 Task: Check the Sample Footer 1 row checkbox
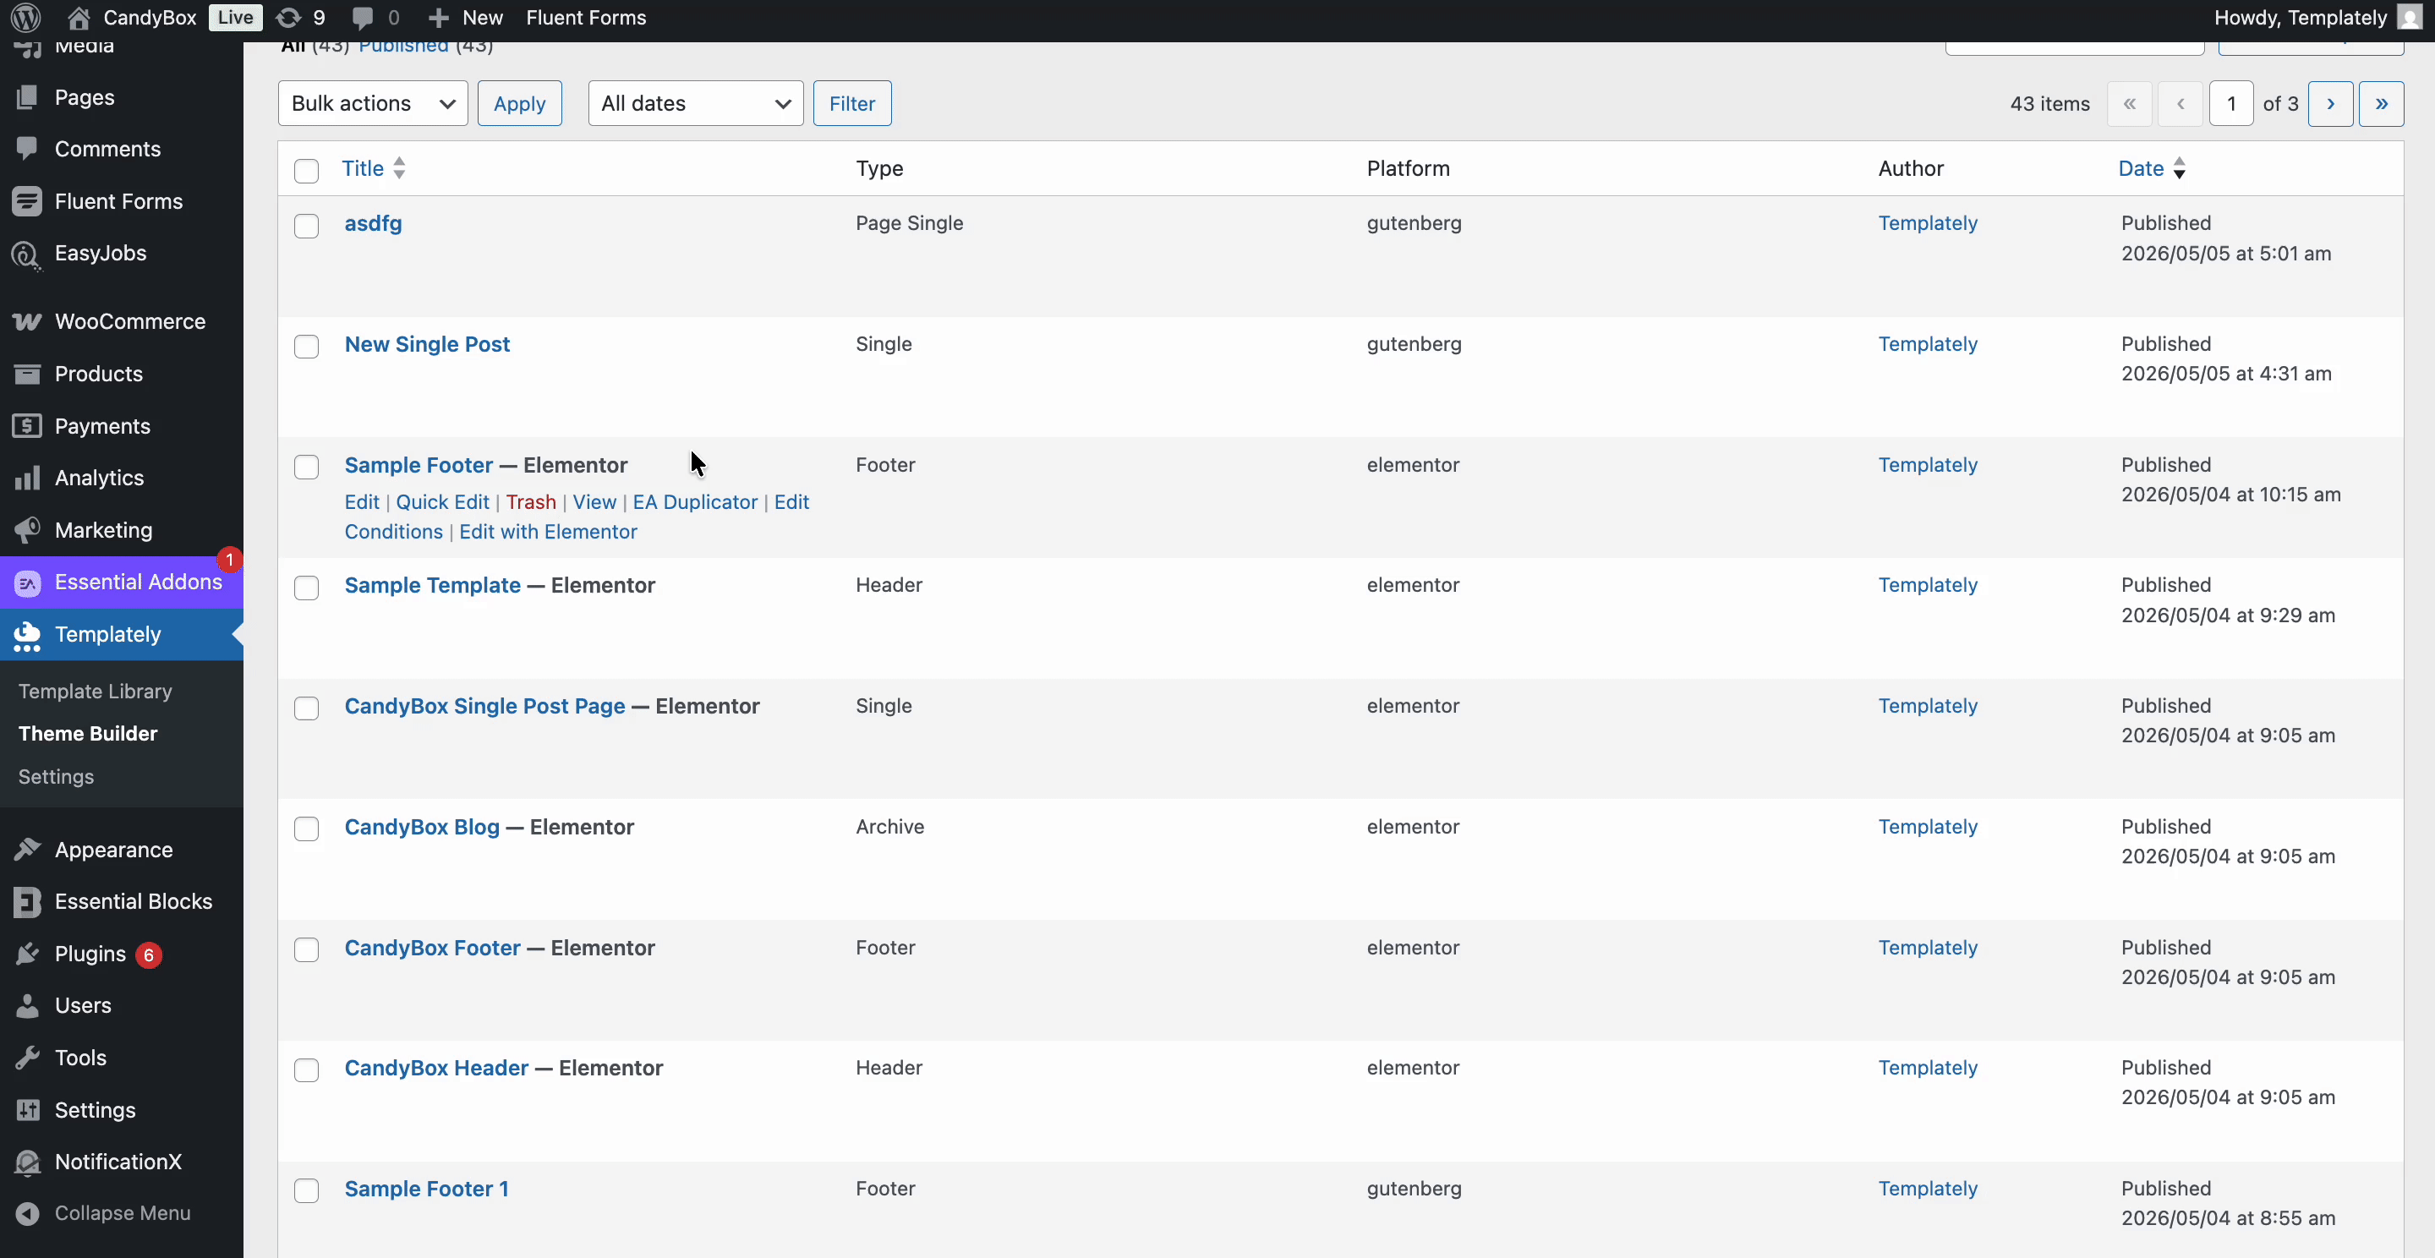coord(306,1191)
